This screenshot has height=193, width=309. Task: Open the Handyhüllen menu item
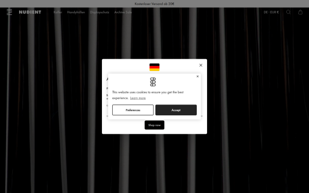click(76, 12)
